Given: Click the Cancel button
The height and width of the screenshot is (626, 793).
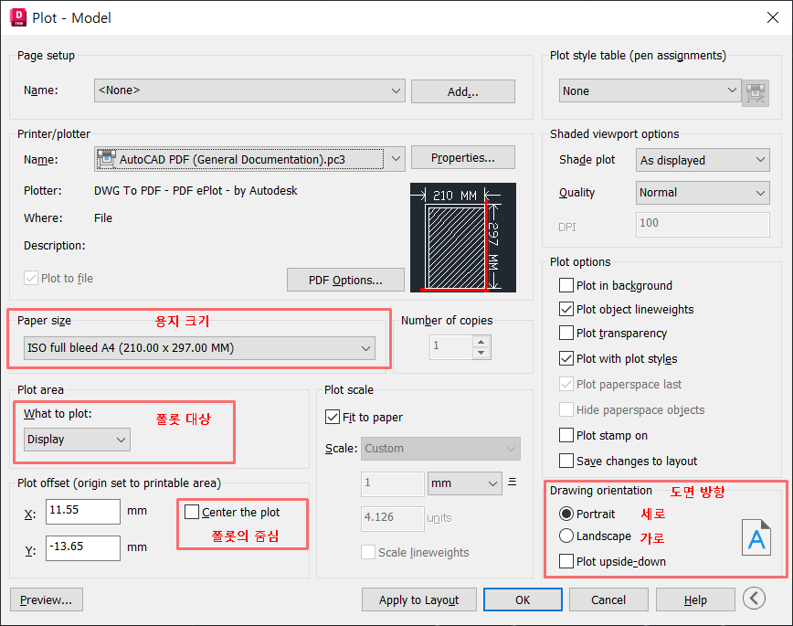Looking at the screenshot, I should [x=608, y=599].
